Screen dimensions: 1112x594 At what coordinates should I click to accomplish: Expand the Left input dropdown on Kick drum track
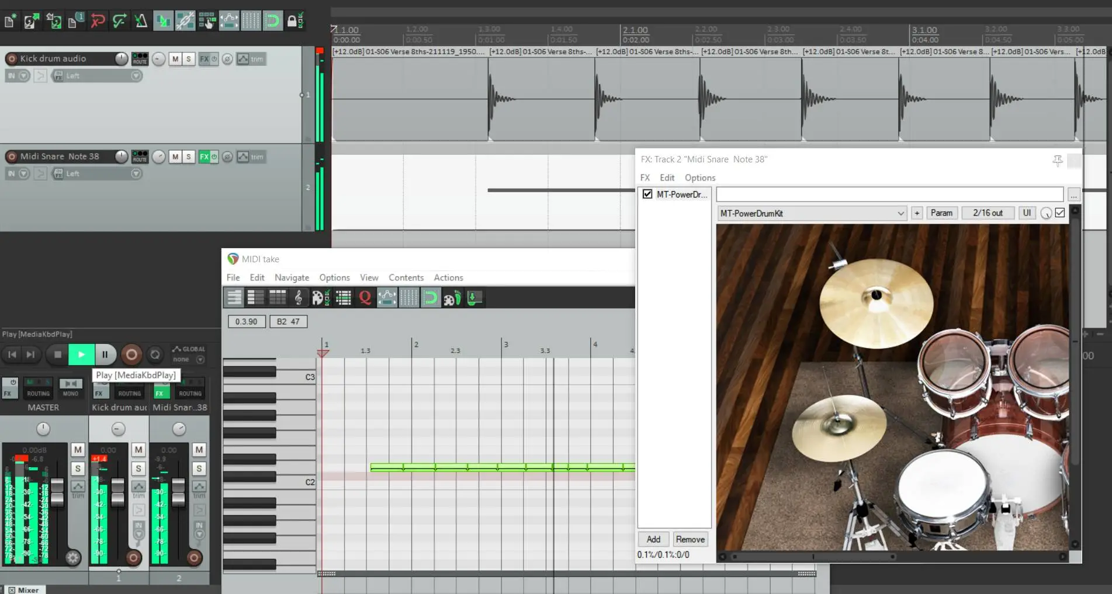pyautogui.click(x=136, y=75)
